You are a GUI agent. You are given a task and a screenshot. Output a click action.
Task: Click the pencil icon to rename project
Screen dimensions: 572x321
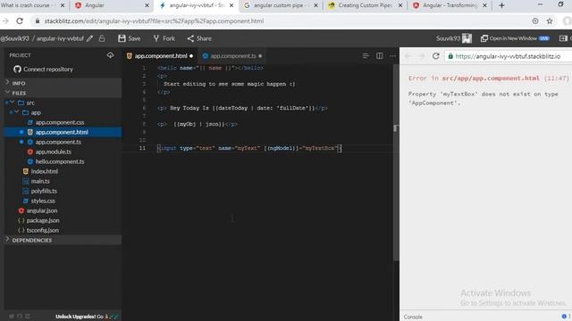[89, 38]
